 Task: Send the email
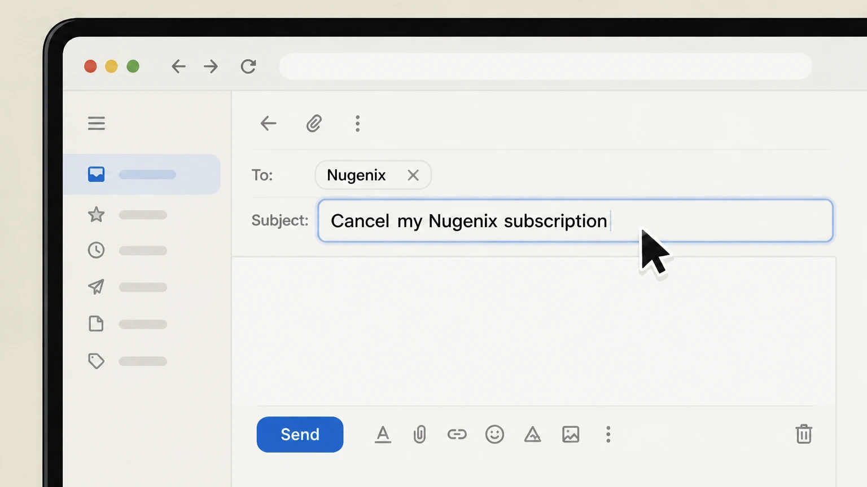(300, 434)
